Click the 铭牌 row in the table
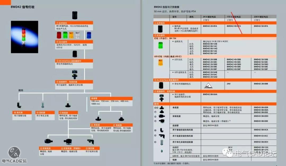 (215, 160)
